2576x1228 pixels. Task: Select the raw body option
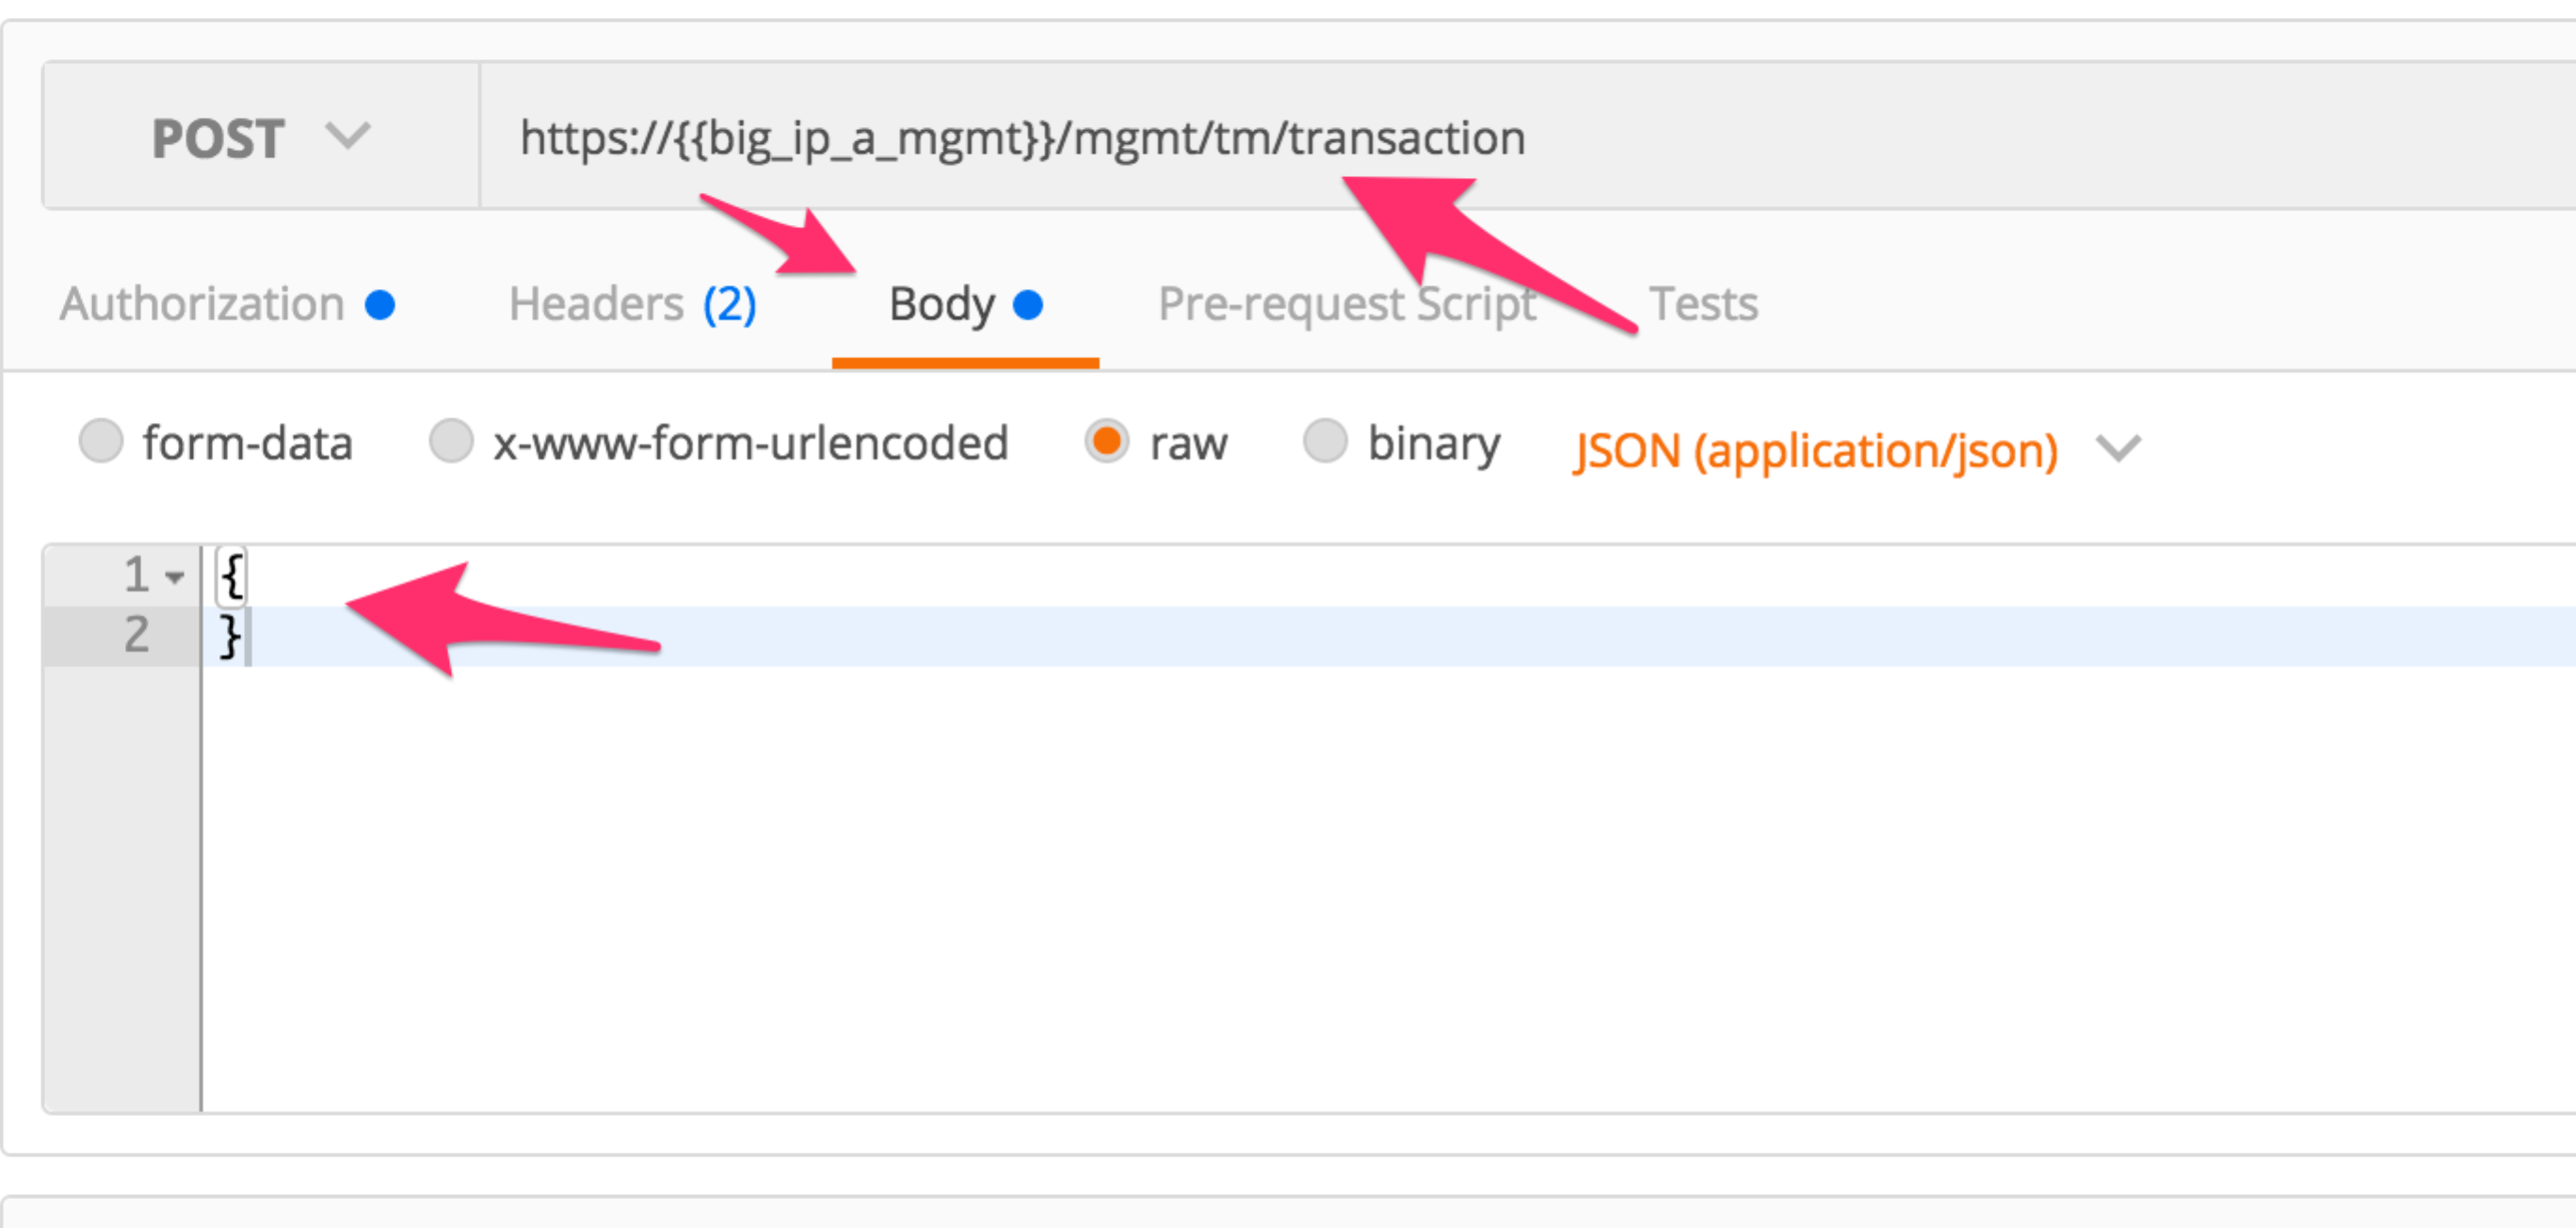point(1107,441)
